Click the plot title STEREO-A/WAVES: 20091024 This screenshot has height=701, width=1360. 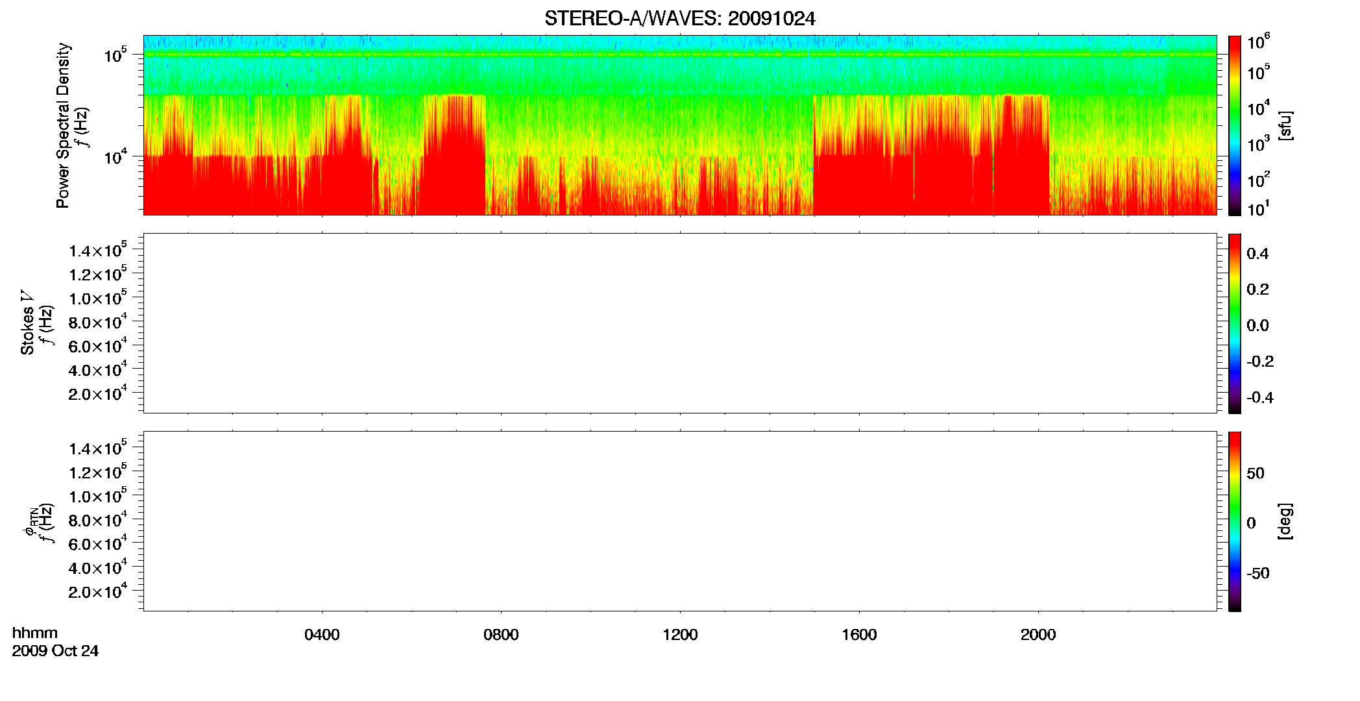(679, 19)
